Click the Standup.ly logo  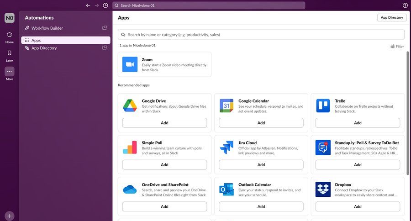tap(323, 147)
